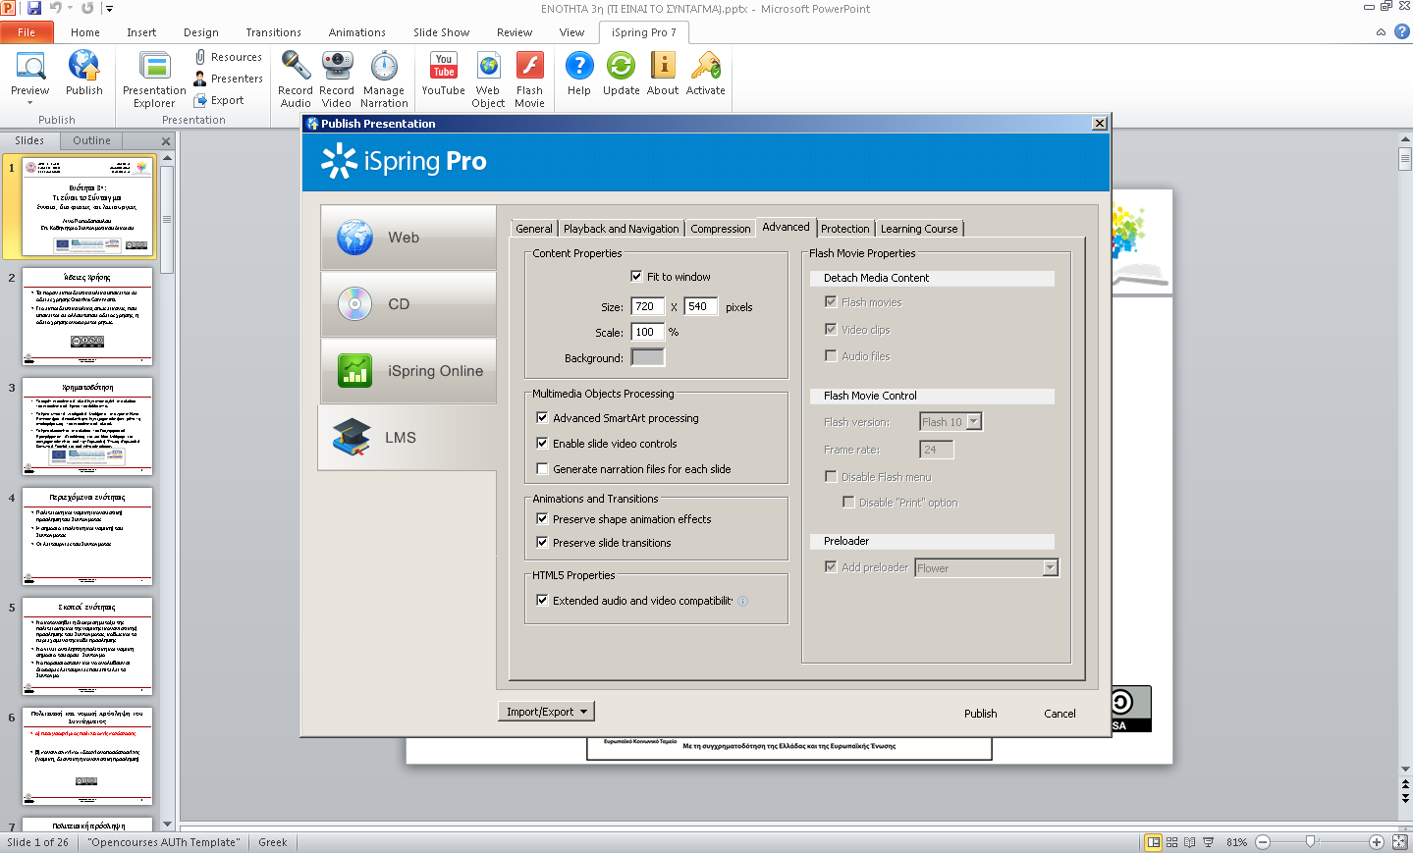
Task: Switch to Normal view in status bar
Action: click(1153, 842)
